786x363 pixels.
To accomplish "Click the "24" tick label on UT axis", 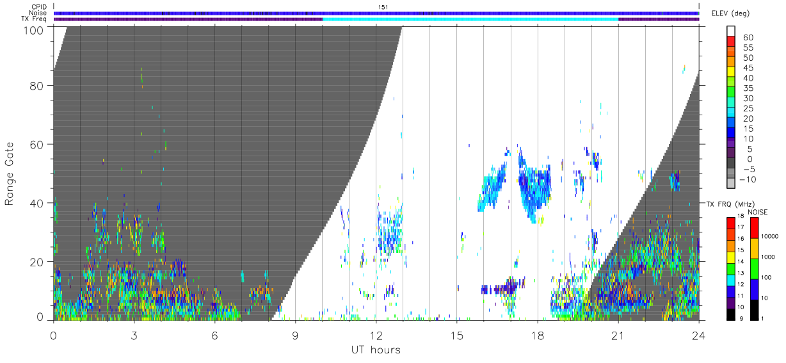I will pos(698,335).
